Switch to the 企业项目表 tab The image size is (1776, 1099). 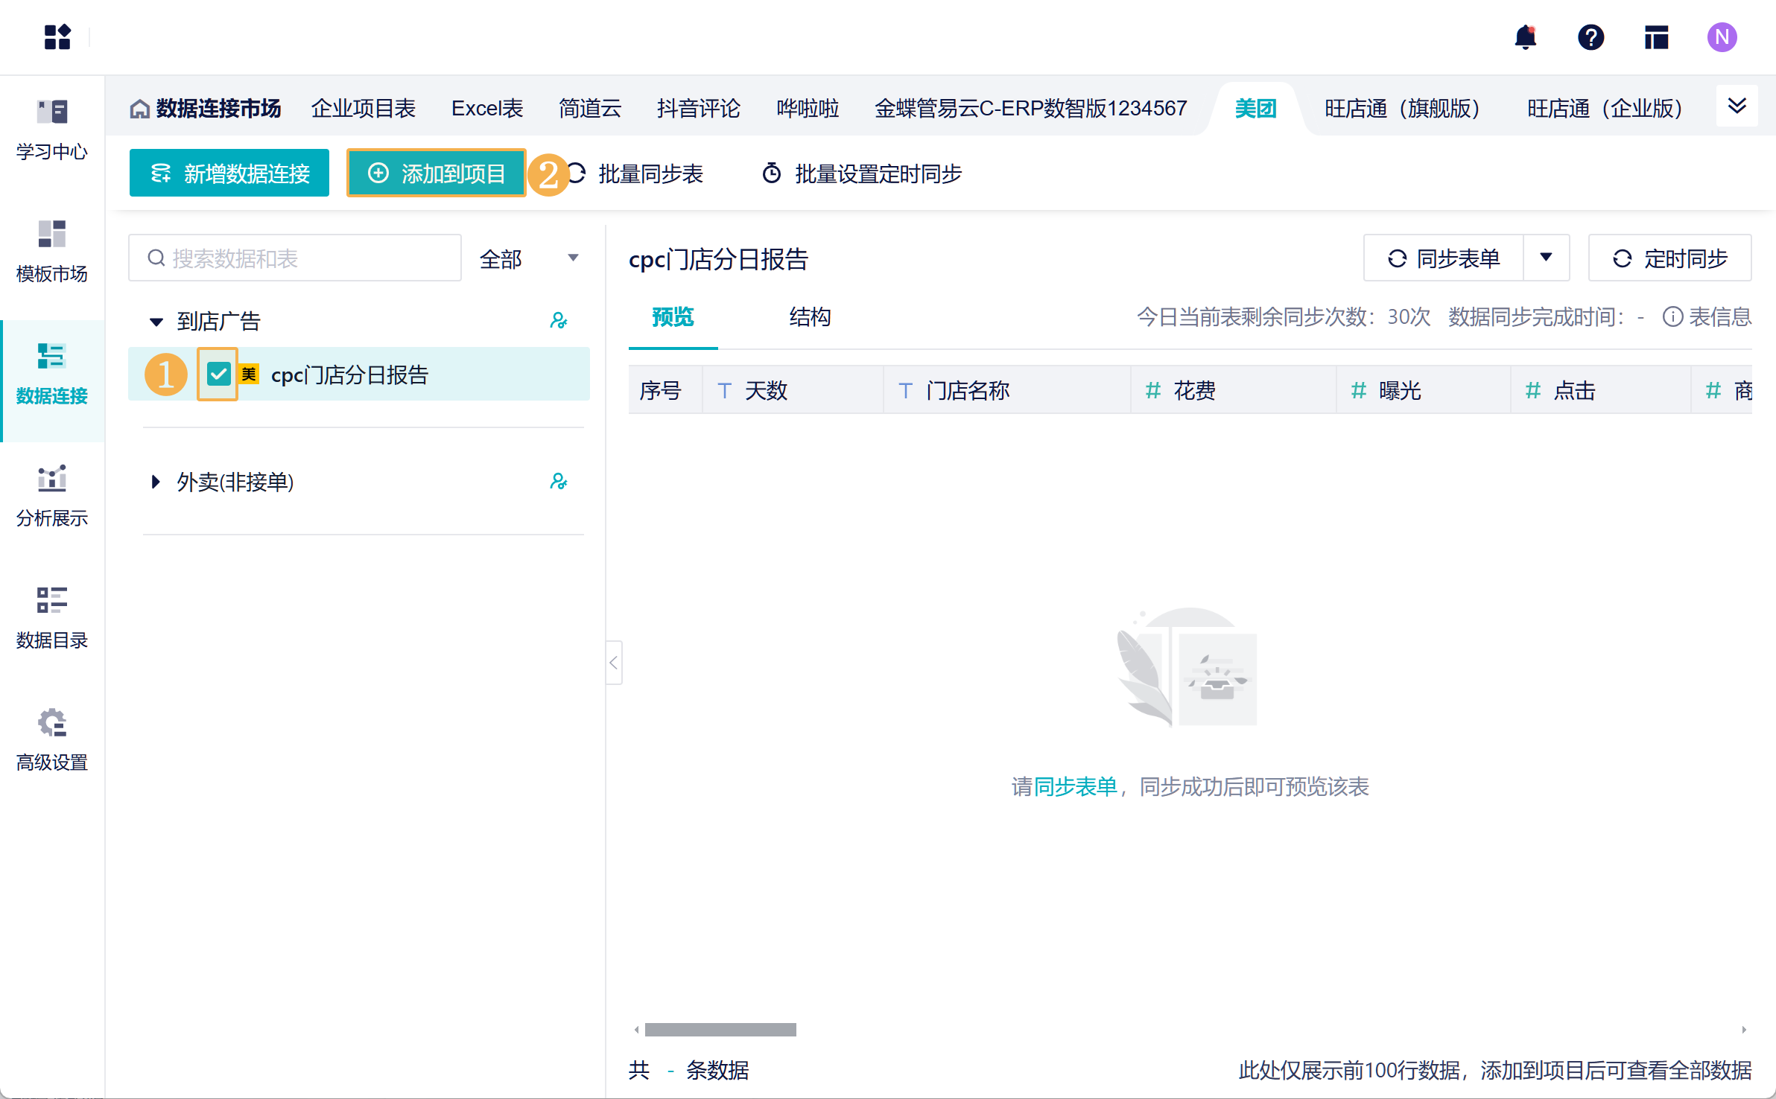pyautogui.click(x=364, y=109)
